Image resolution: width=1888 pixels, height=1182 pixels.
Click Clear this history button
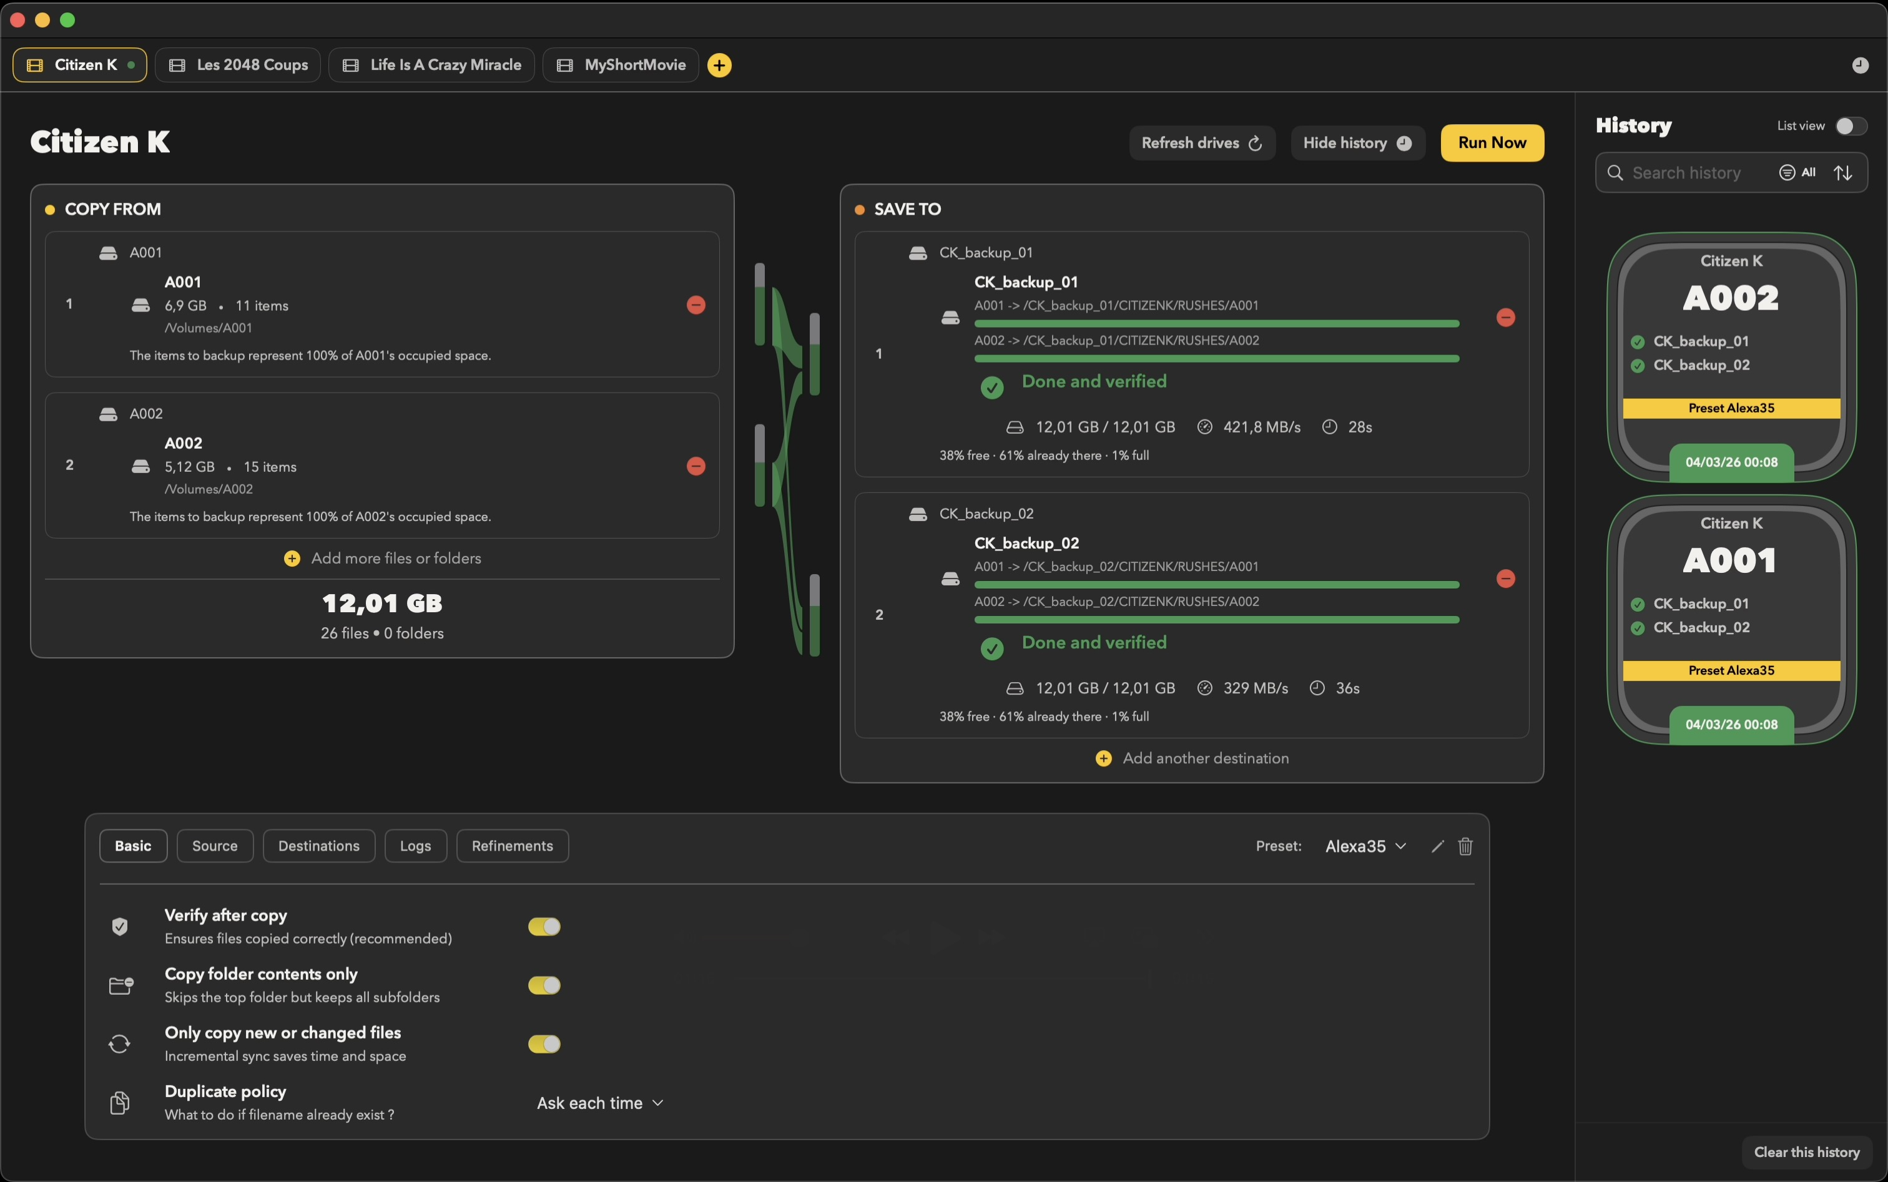pyautogui.click(x=1807, y=1152)
